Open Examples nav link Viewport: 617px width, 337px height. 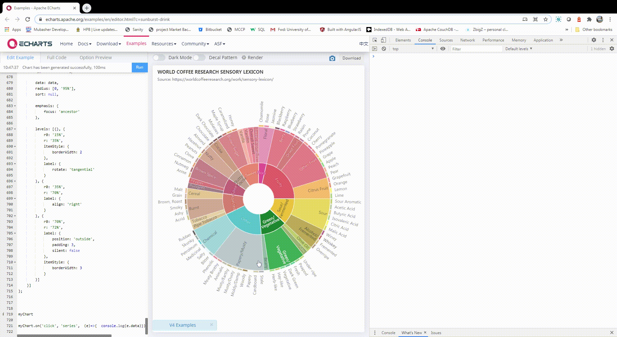point(136,43)
